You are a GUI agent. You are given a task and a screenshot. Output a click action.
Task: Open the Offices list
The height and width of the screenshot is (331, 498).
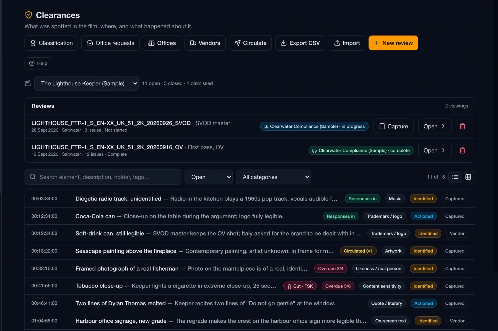[162, 43]
